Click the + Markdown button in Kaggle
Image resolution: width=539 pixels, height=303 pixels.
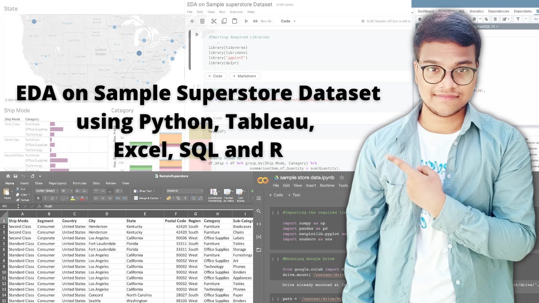click(244, 76)
